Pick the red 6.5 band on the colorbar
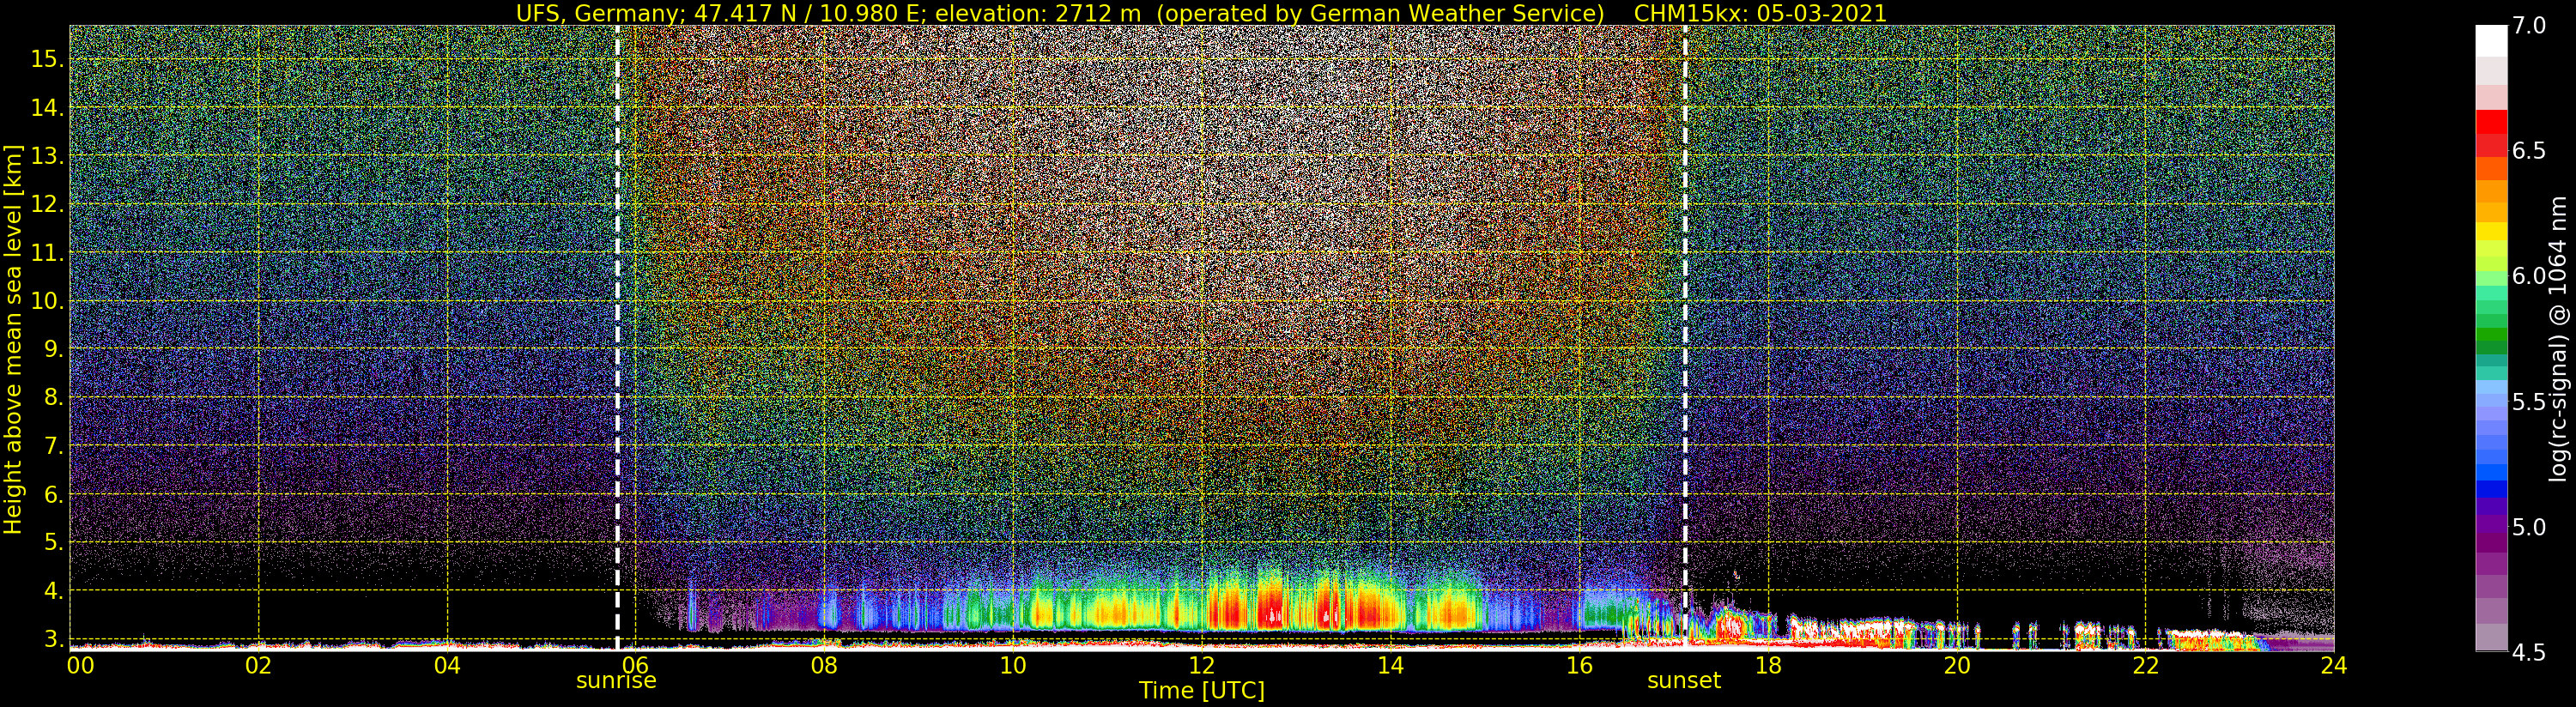The width and height of the screenshot is (2576, 707). (2491, 151)
